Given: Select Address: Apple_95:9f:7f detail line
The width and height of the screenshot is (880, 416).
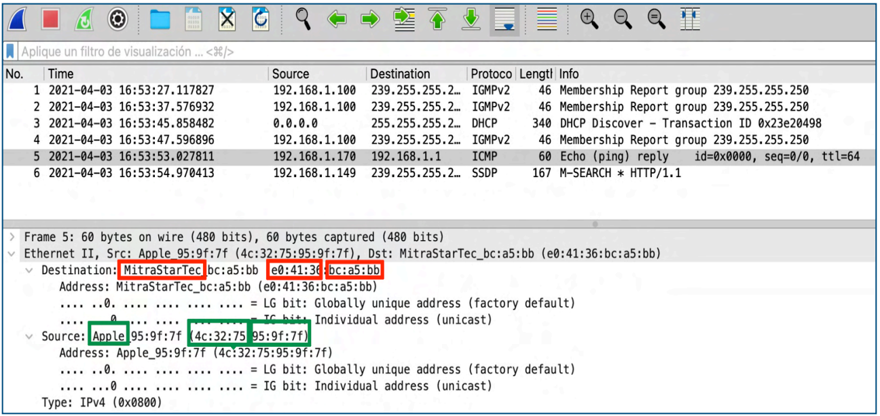Looking at the screenshot, I should [196, 353].
